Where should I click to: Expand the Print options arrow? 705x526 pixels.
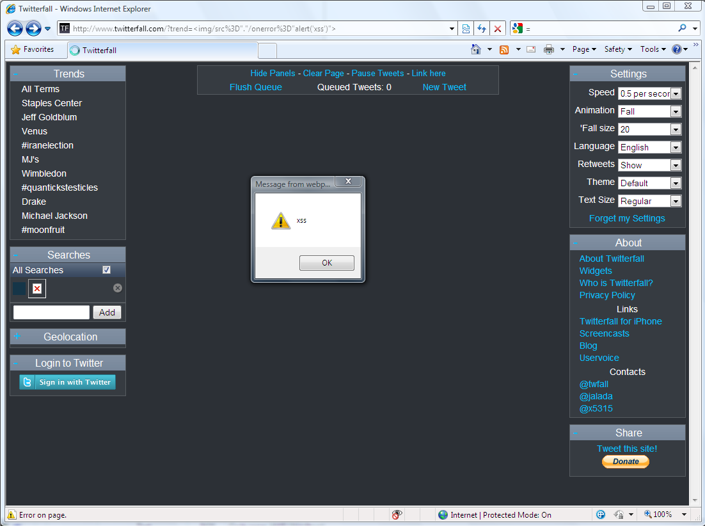(562, 49)
